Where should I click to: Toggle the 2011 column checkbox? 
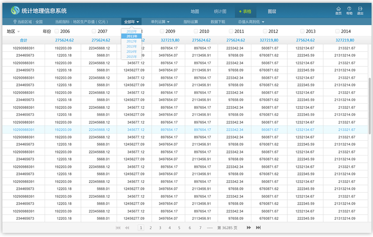point(231,32)
